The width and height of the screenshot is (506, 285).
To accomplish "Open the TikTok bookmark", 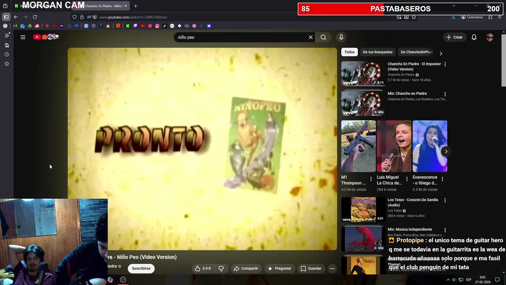I will (164, 26).
